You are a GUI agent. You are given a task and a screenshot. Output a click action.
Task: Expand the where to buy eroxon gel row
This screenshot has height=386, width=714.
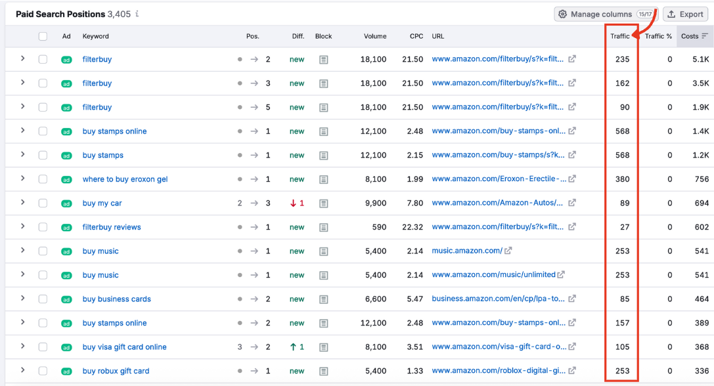22,179
